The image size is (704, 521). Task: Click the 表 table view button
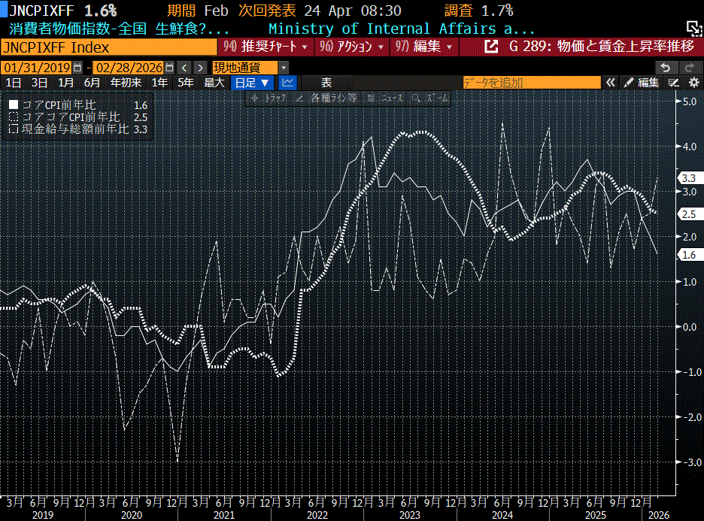(x=326, y=83)
